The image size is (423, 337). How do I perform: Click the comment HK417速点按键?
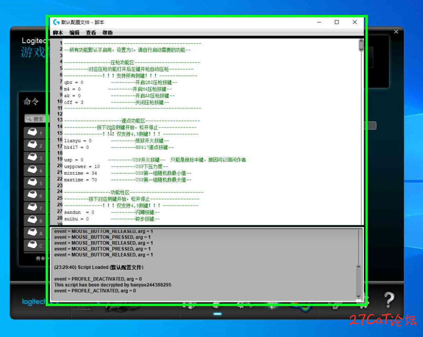tap(152, 147)
